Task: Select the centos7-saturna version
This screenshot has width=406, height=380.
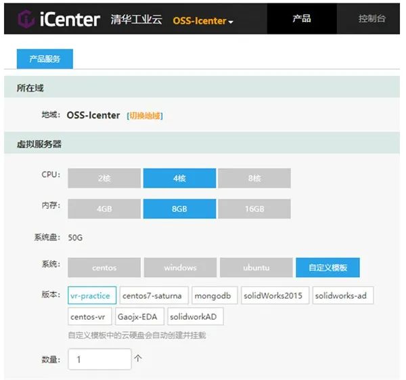Action: click(154, 295)
